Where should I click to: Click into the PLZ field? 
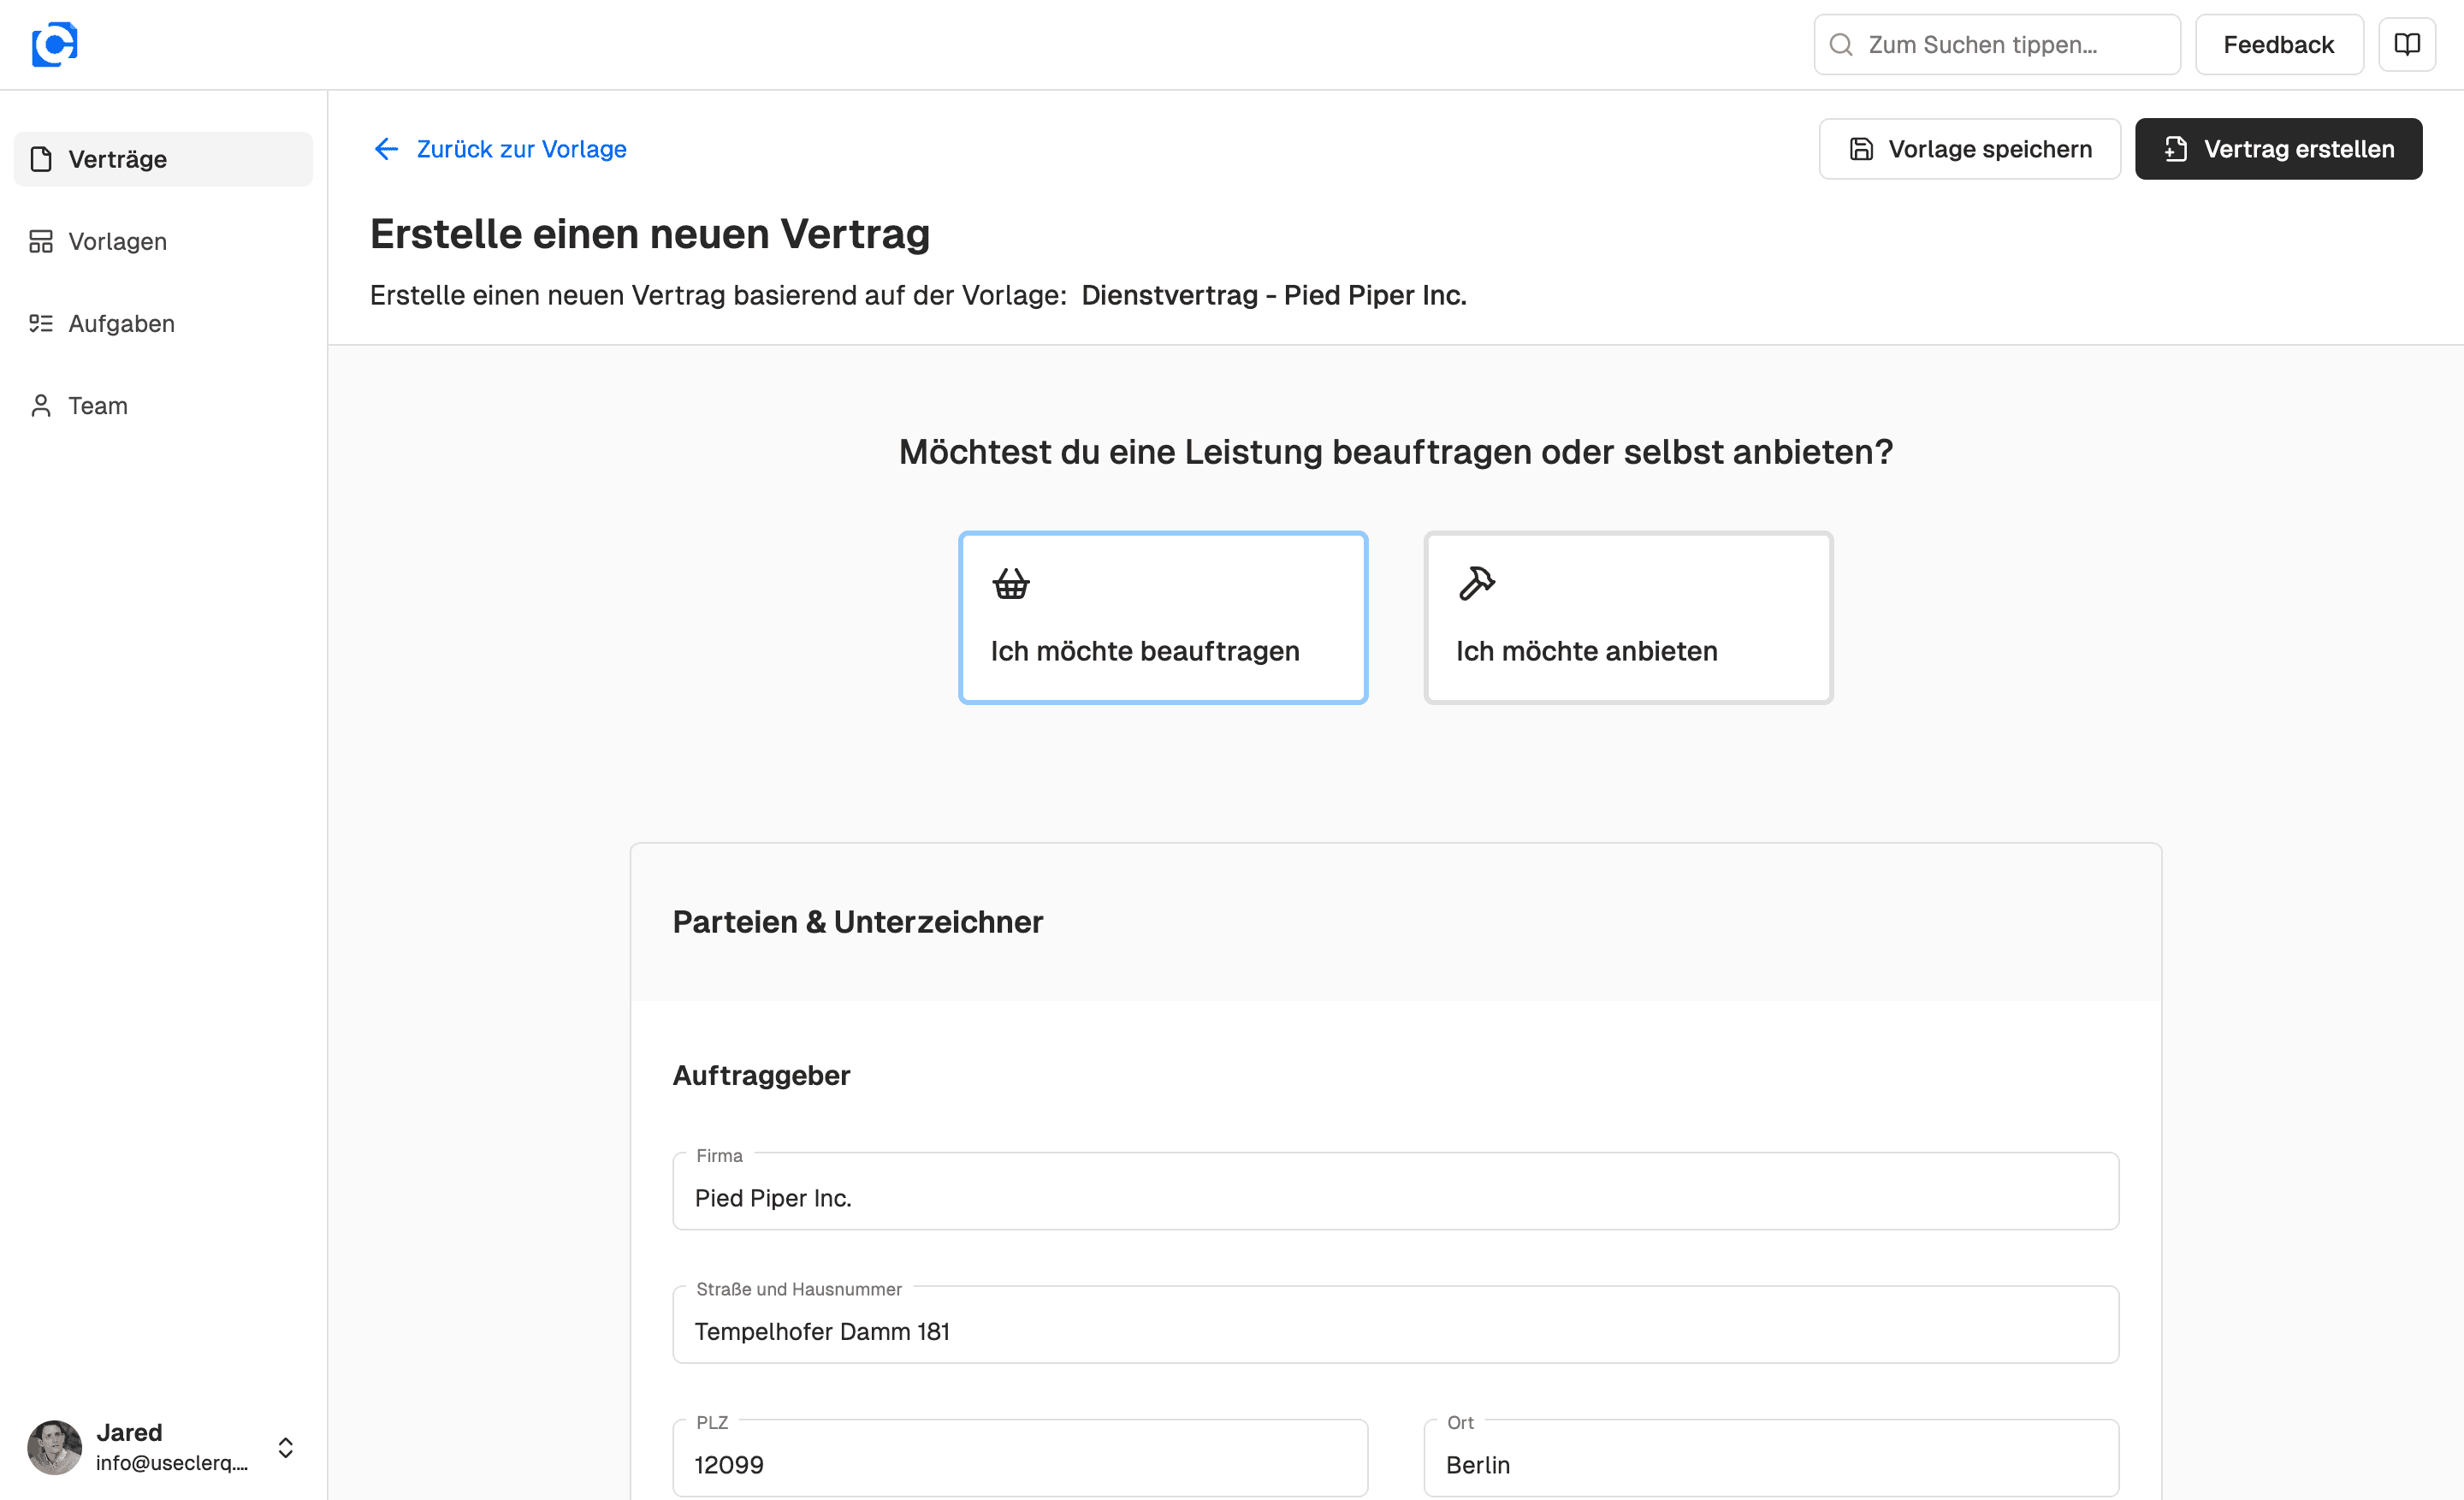pos(1020,1464)
